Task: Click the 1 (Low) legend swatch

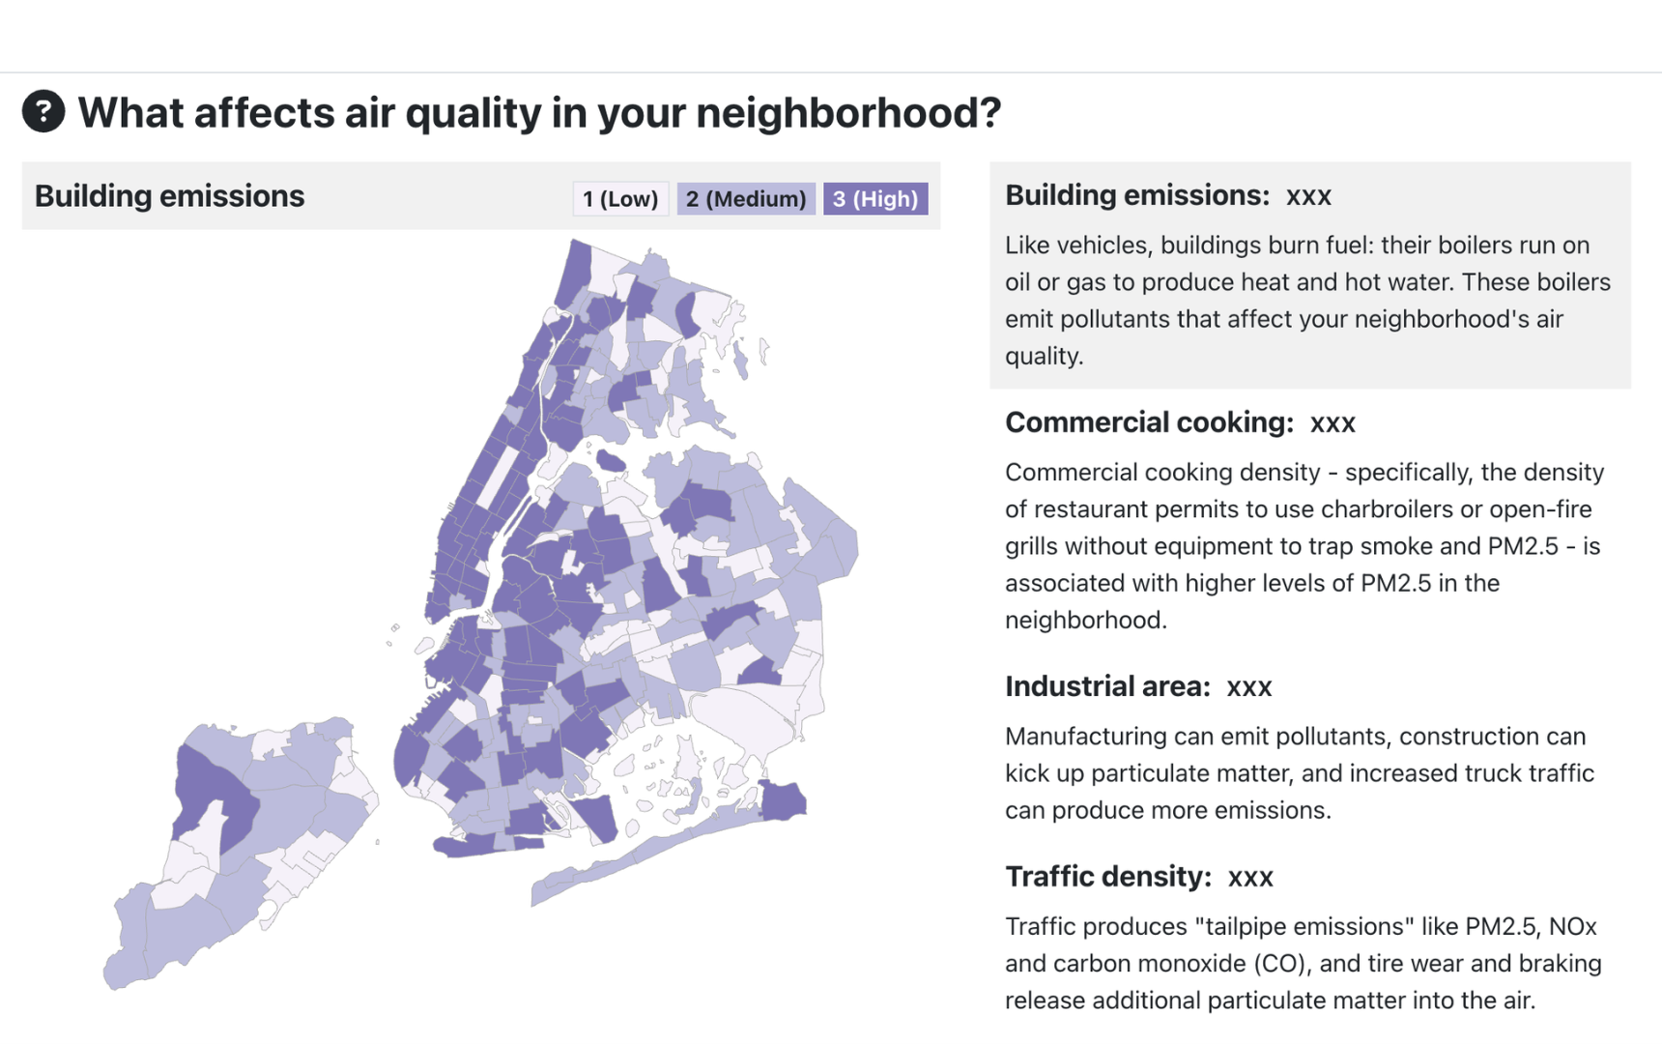Action: tap(620, 199)
